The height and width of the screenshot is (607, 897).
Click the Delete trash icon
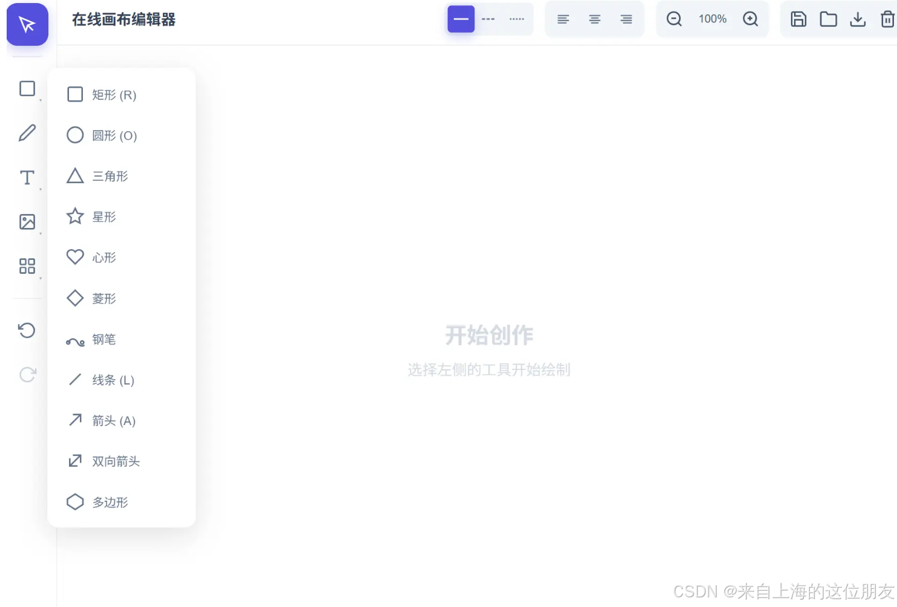(885, 19)
